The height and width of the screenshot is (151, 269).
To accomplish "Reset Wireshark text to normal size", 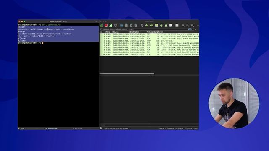I will 193,25.
